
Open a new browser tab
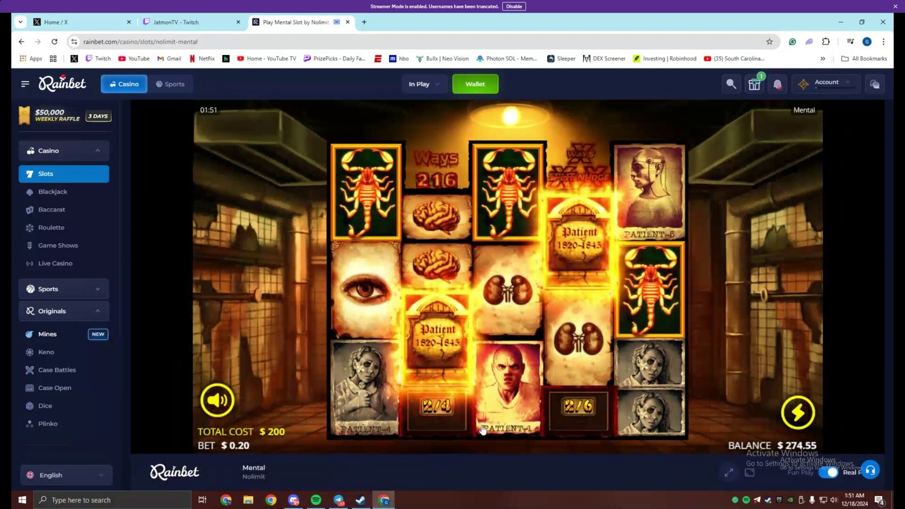364,22
